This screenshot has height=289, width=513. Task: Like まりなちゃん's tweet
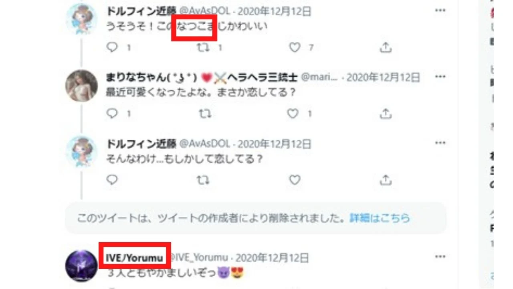(x=293, y=114)
